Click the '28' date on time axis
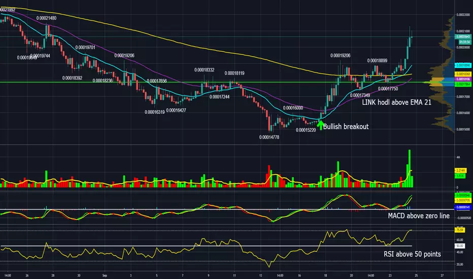 tap(53, 275)
